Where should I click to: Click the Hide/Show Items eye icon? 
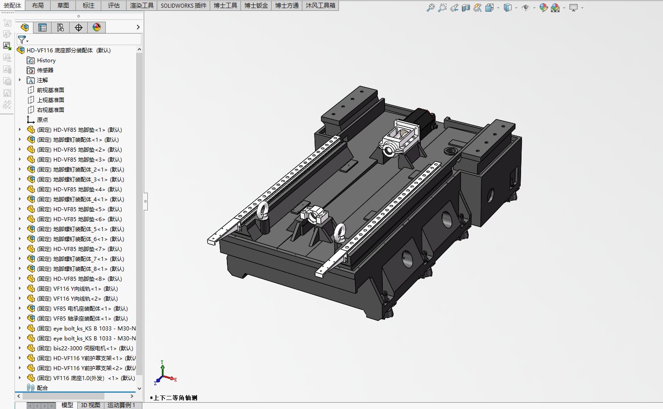525,8
